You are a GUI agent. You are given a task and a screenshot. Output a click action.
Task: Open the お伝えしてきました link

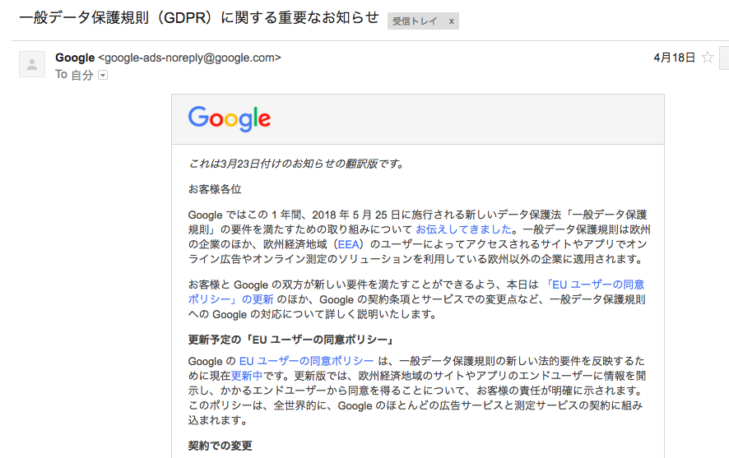point(463,229)
